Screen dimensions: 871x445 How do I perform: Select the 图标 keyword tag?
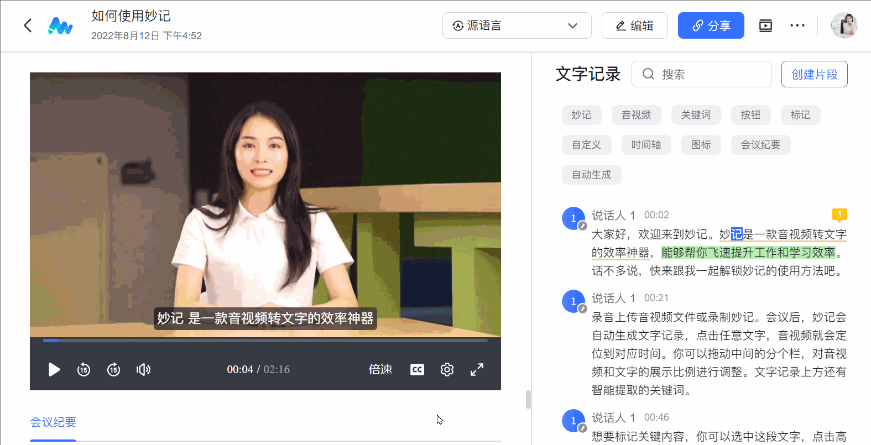point(701,145)
